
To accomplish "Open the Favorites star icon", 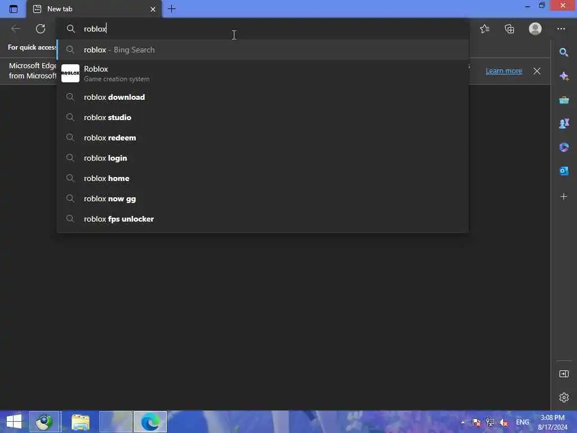I will tap(485, 29).
